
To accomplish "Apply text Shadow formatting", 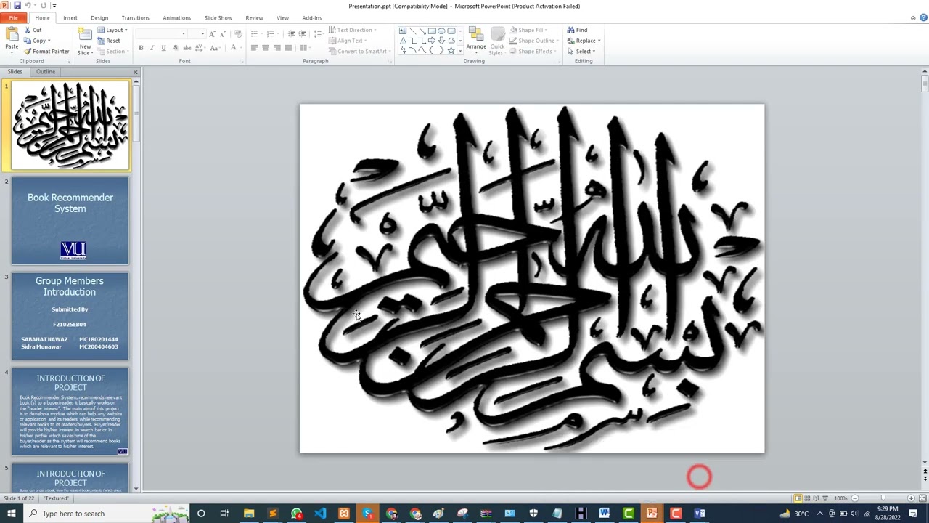I will point(176,48).
